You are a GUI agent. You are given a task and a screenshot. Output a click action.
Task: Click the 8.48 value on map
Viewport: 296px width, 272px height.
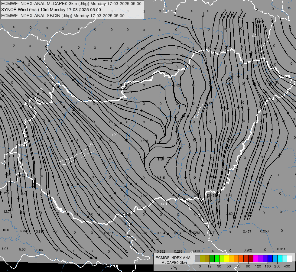[229, 195]
